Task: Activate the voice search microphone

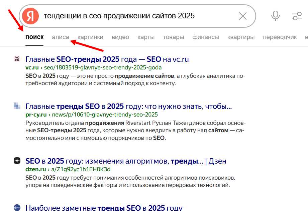Action: click(x=275, y=15)
